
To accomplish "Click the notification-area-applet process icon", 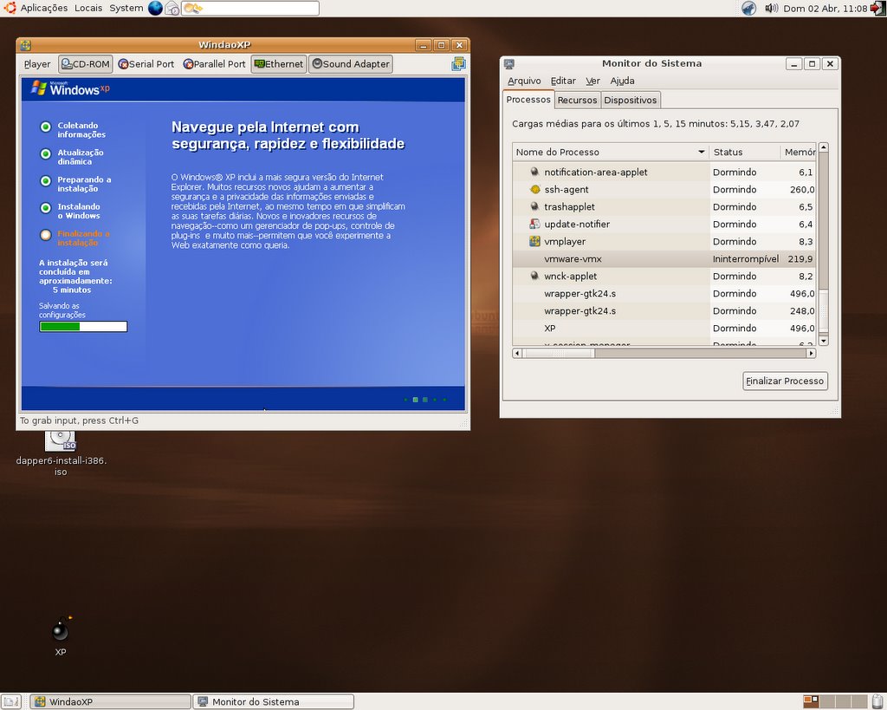I will [534, 173].
